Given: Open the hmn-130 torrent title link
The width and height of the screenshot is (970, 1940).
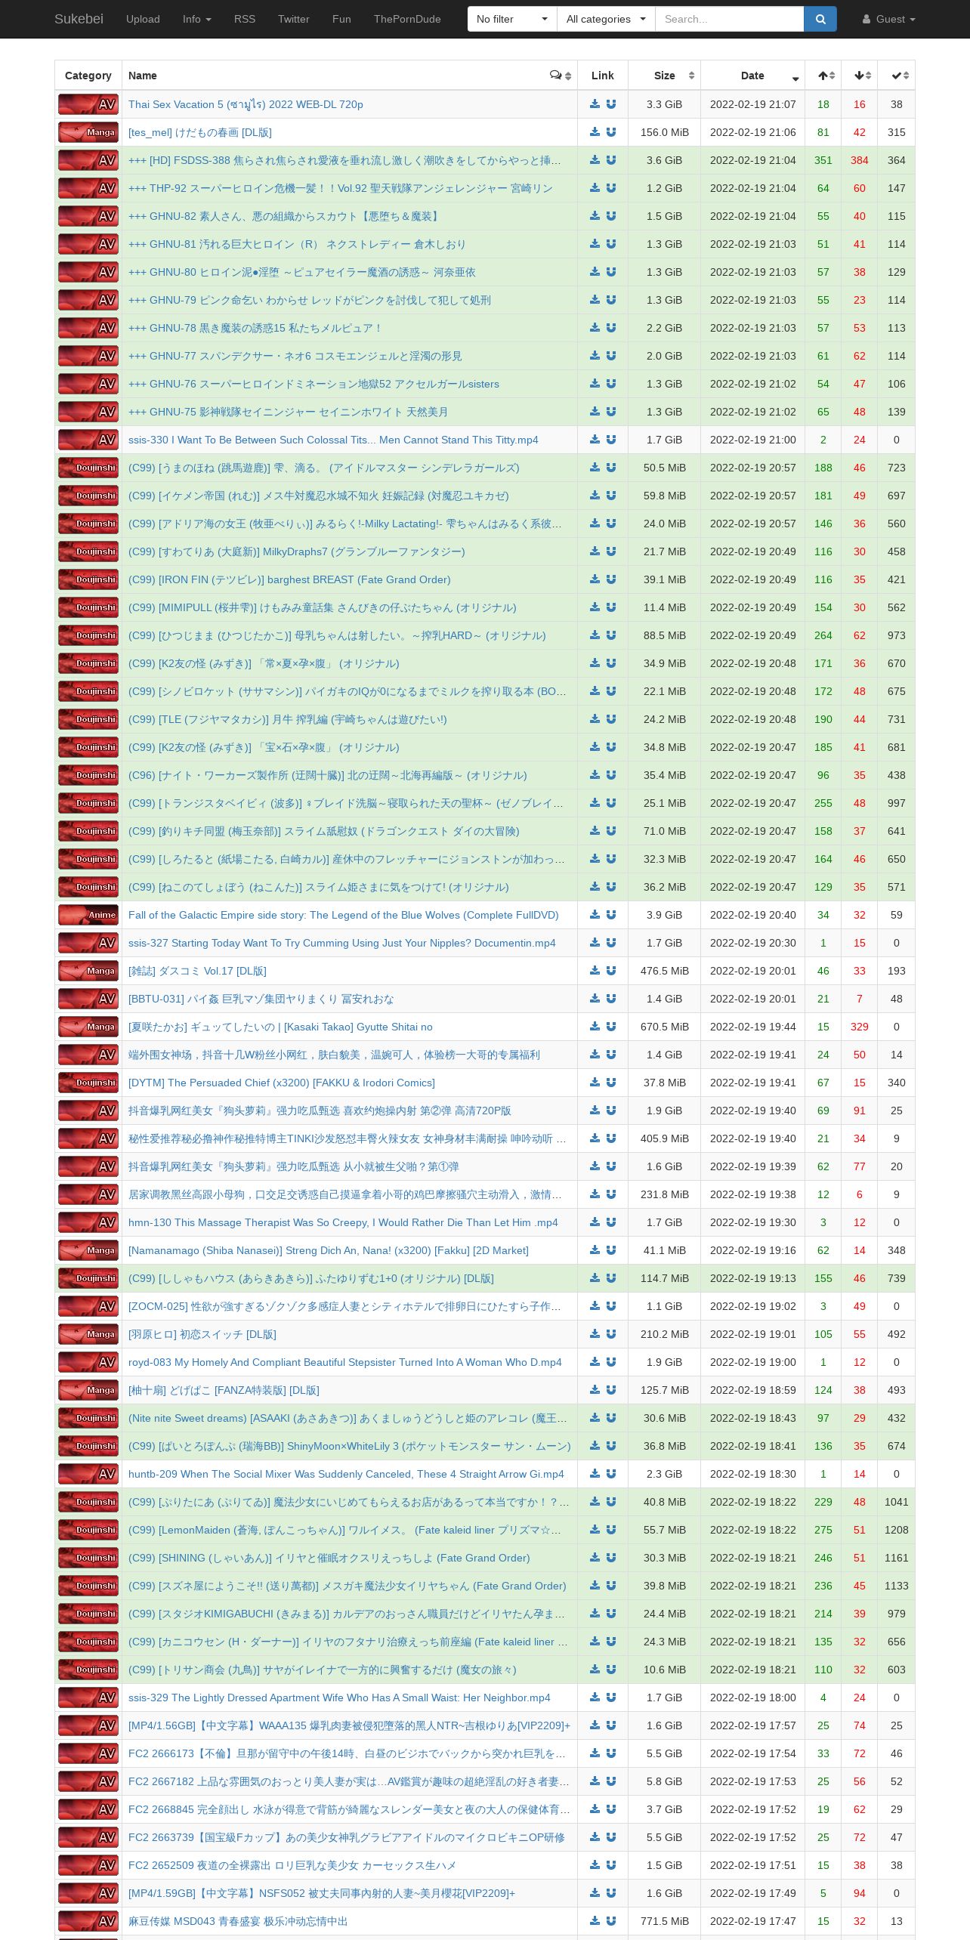Looking at the screenshot, I should pos(343,1222).
